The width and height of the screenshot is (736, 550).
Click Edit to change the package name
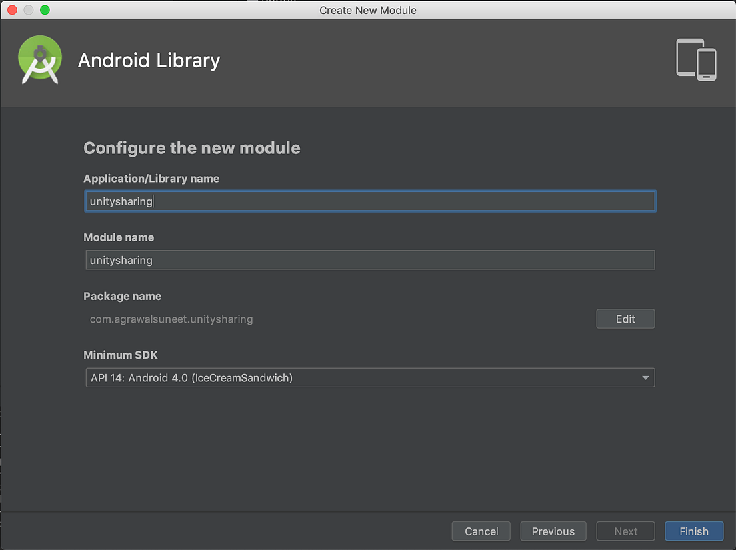[625, 319]
